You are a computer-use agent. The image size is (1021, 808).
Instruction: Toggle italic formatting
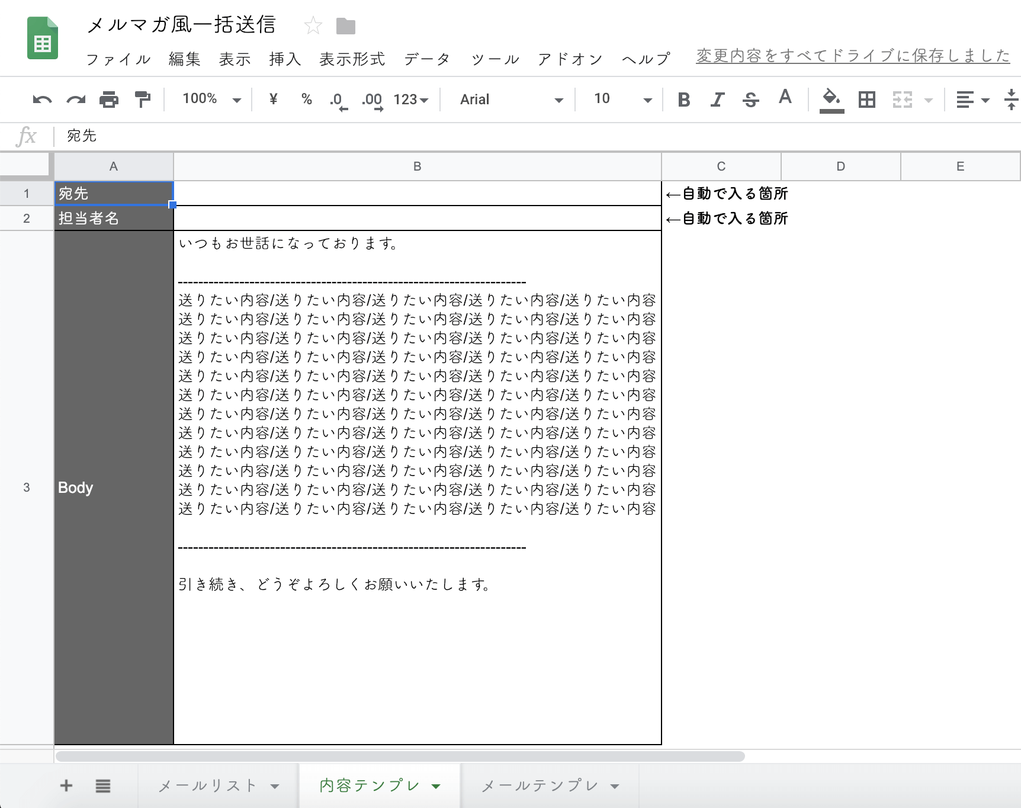pos(717,100)
